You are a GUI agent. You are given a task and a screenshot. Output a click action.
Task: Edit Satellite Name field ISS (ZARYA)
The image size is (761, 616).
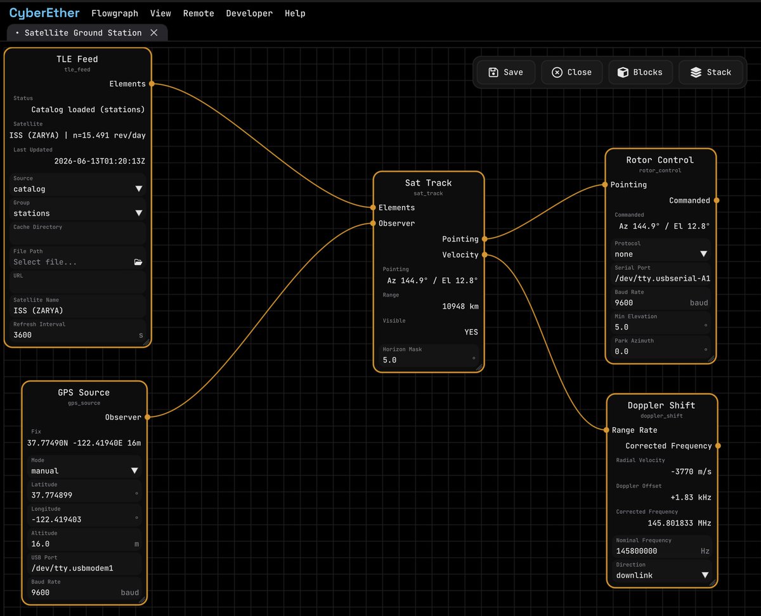78,306
